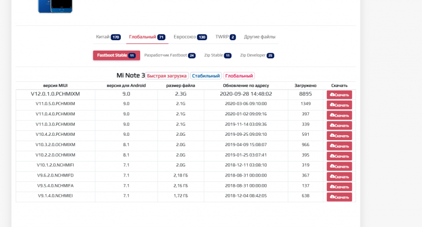The image size is (422, 227).
Task: Click the file size 1,72 ГБ
Action: [181, 196]
